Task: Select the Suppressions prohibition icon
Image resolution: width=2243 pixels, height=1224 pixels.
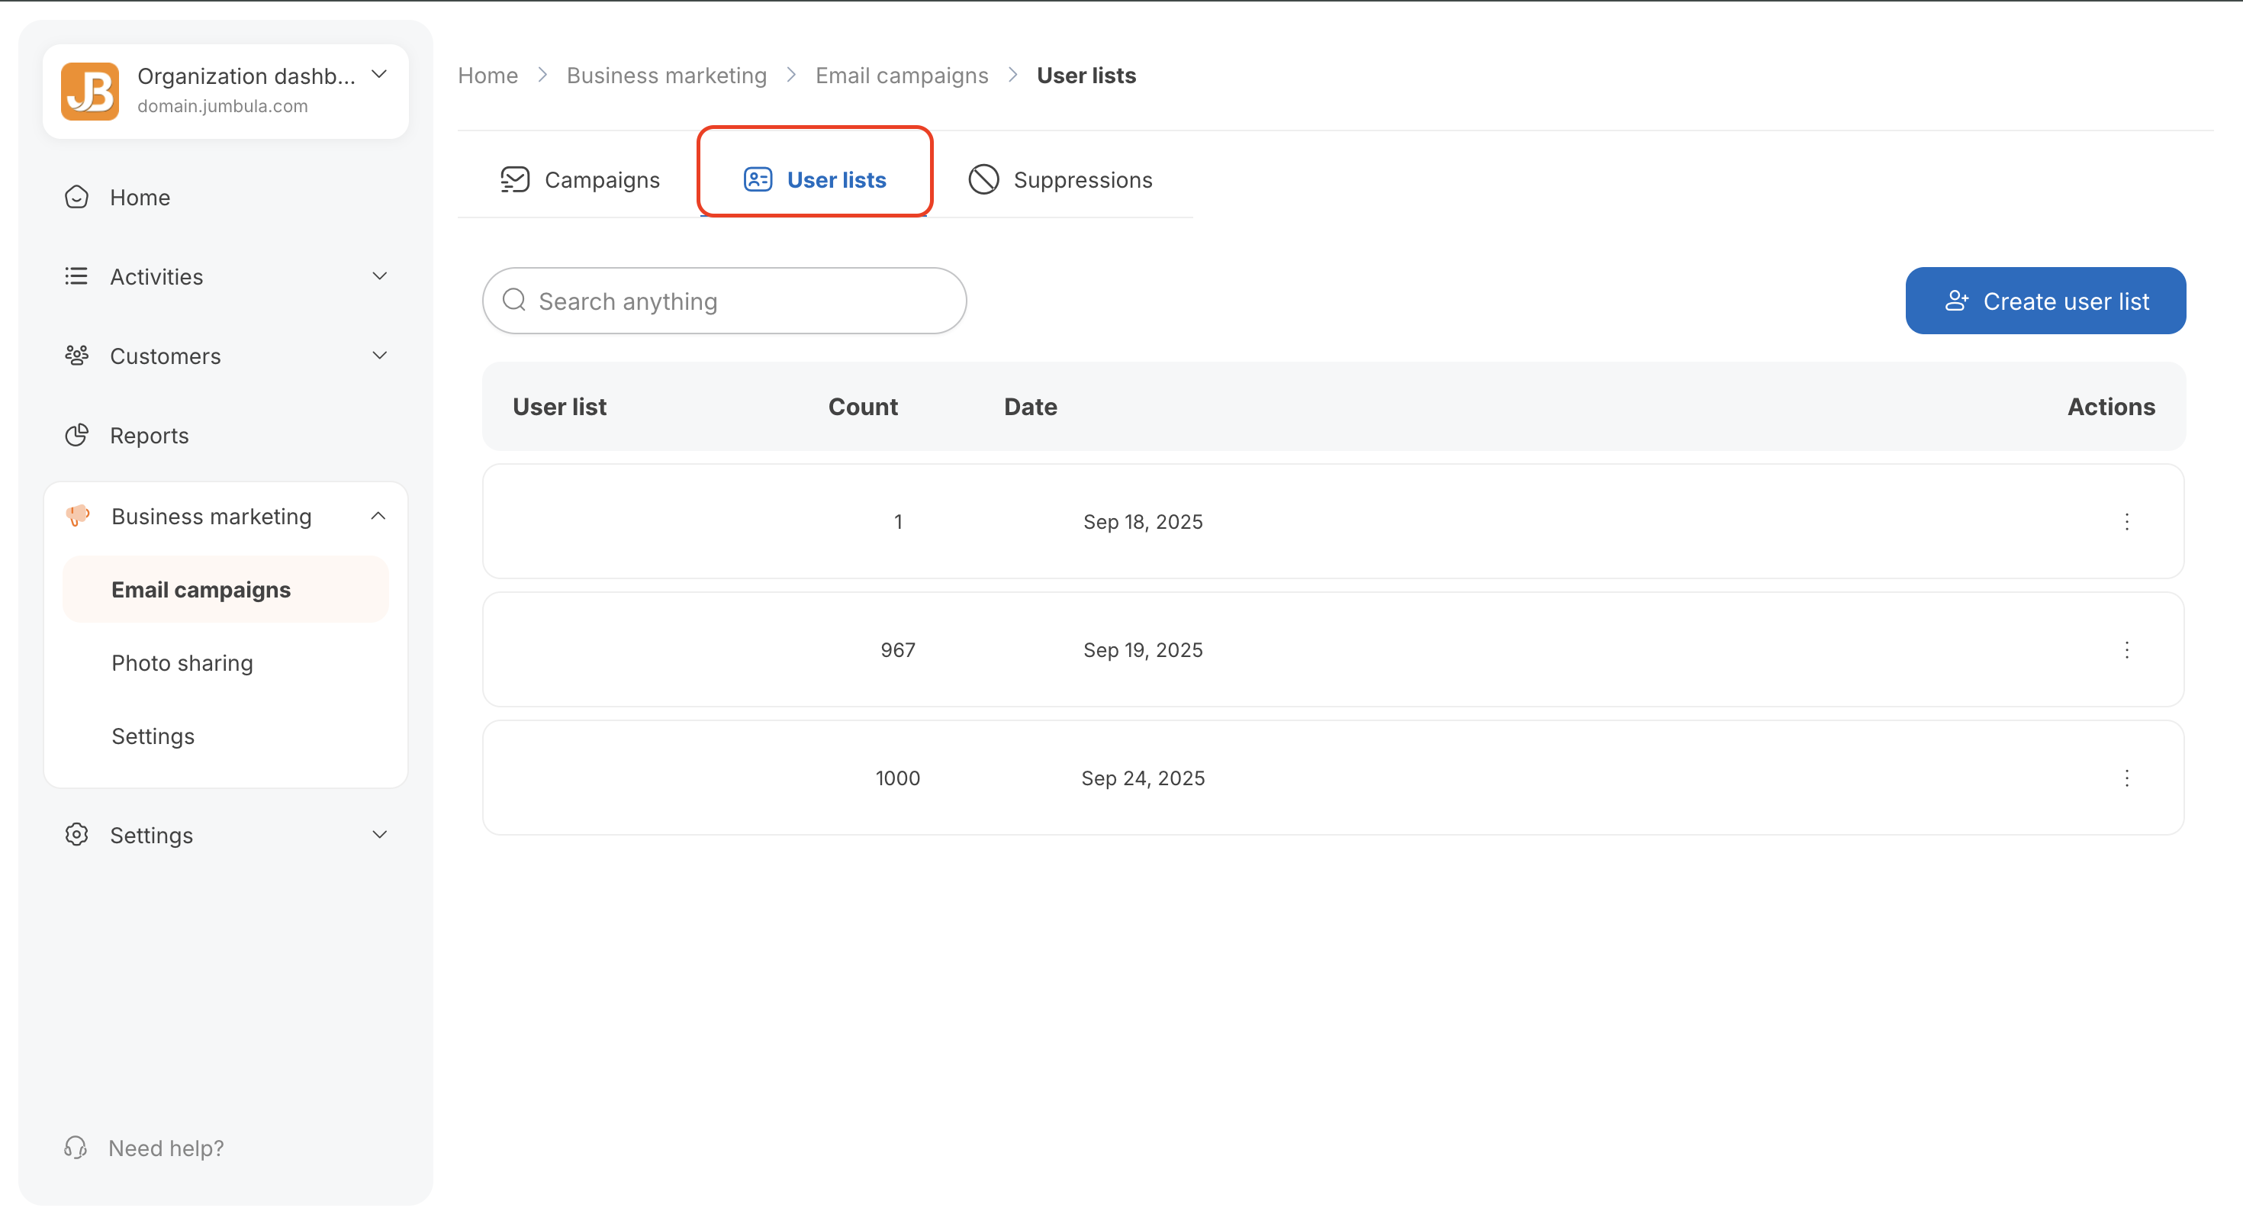Action: pyautogui.click(x=984, y=179)
